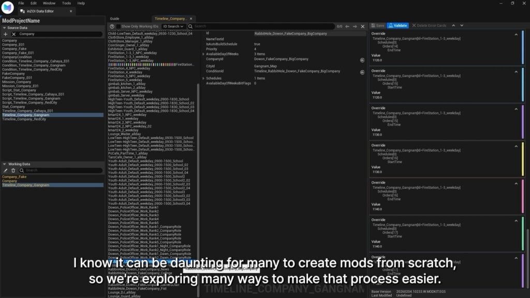Screen dimensions: 530x298
Task: Expand the AvaliableDayOfWeeks property row
Action: [203, 54]
